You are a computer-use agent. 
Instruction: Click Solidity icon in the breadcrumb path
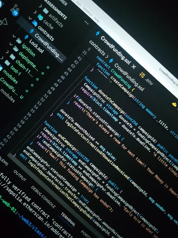[x=111, y=61]
